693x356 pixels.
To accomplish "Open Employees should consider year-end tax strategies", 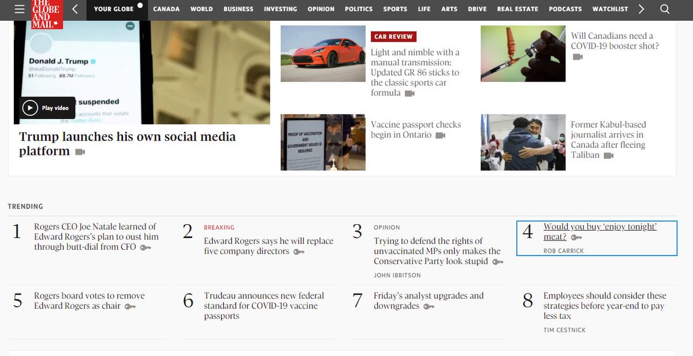I will click(605, 306).
